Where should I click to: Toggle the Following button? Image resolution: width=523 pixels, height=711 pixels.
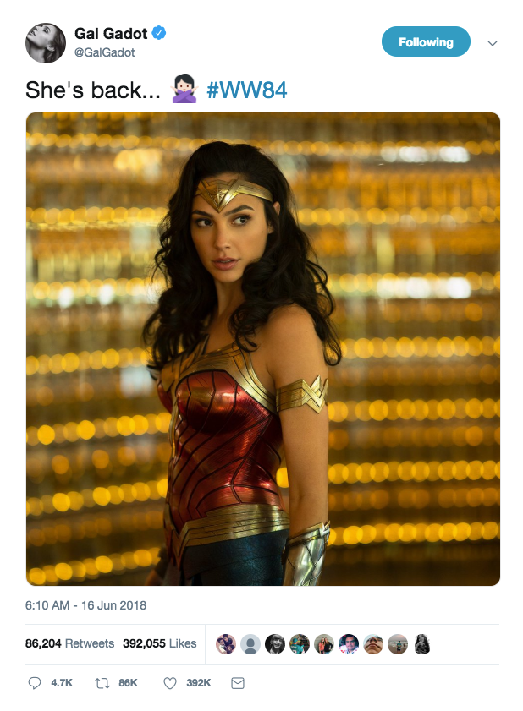pyautogui.click(x=426, y=41)
